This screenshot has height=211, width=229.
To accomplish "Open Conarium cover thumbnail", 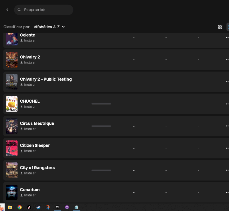I will pyautogui.click(x=11, y=192).
